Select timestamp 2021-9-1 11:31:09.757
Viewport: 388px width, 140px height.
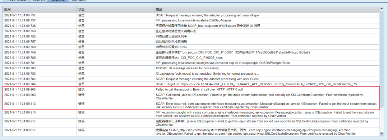tap(20, 41)
